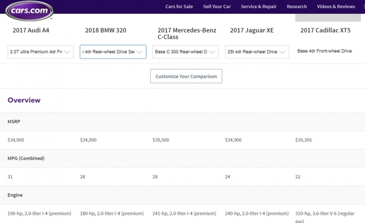365x223 pixels.
Task: Click the 31 MPG value
Action: tap(10, 177)
